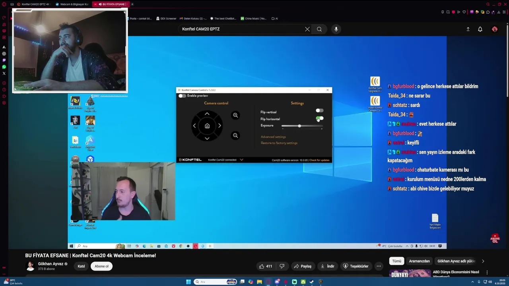The image size is (509, 286).
Task: Click the X (Twitter) icon in Opera sidebar
Action: point(4,73)
